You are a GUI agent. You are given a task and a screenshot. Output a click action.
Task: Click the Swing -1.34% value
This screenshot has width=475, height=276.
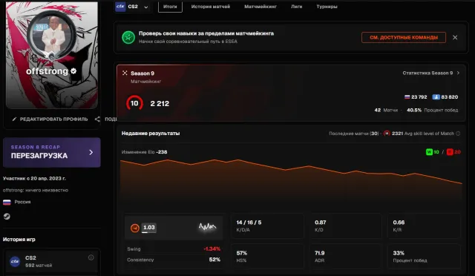(x=212, y=249)
